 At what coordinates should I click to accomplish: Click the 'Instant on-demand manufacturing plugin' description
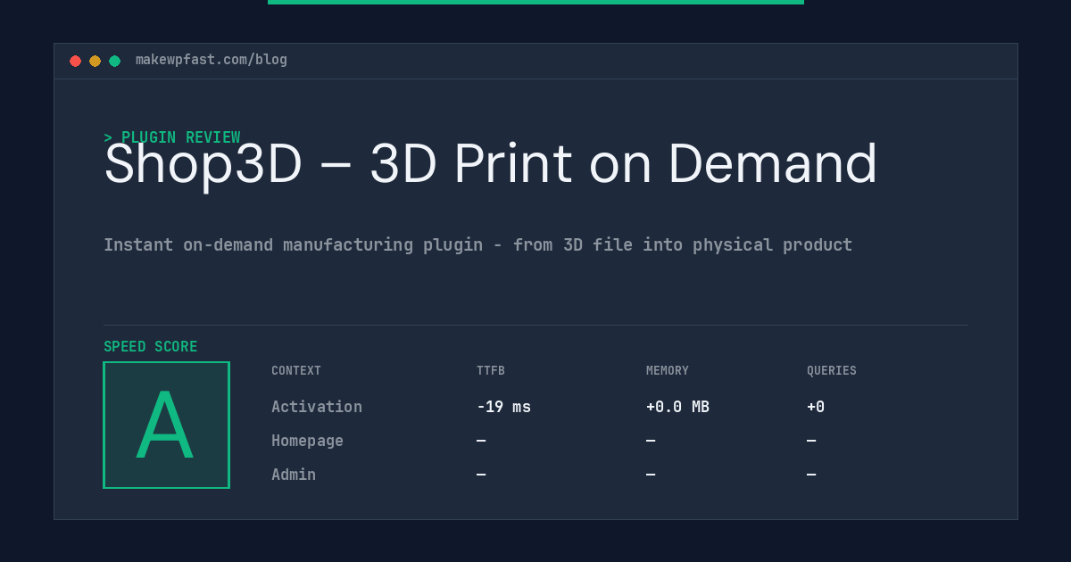pyautogui.click(x=478, y=244)
